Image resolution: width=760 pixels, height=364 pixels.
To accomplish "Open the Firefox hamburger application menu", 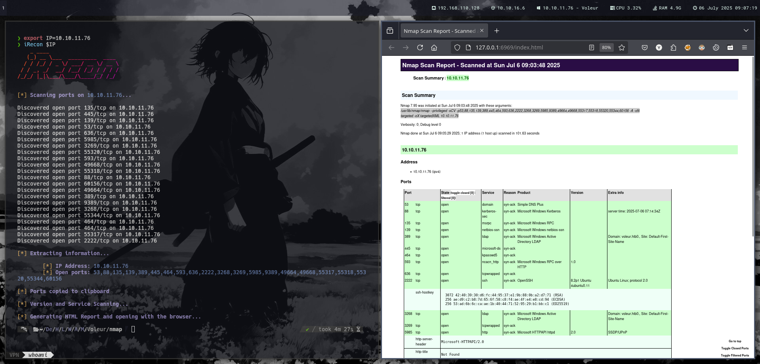I will click(x=745, y=47).
